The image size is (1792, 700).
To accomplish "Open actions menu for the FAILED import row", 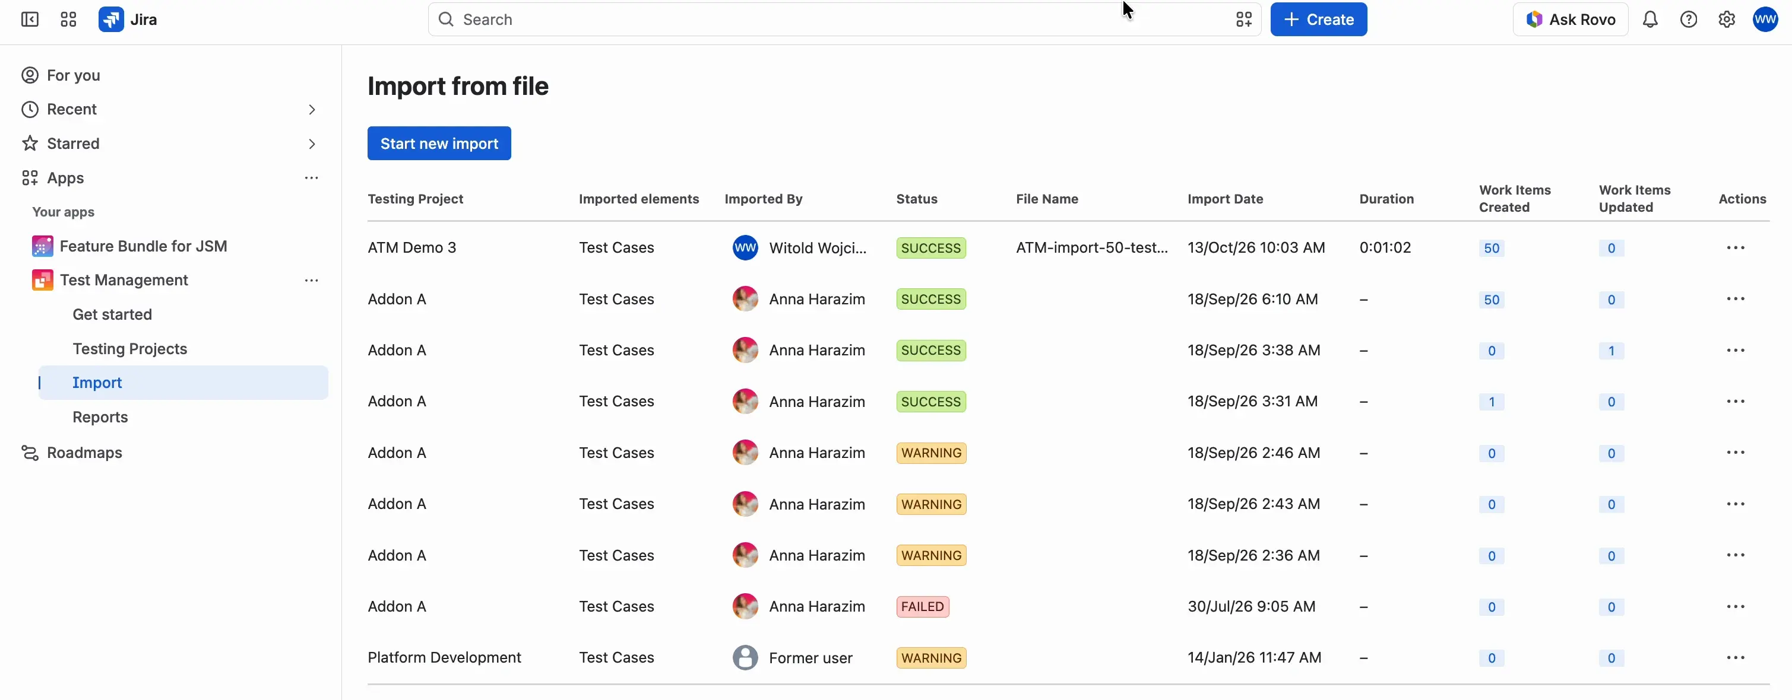I will [x=1736, y=607].
